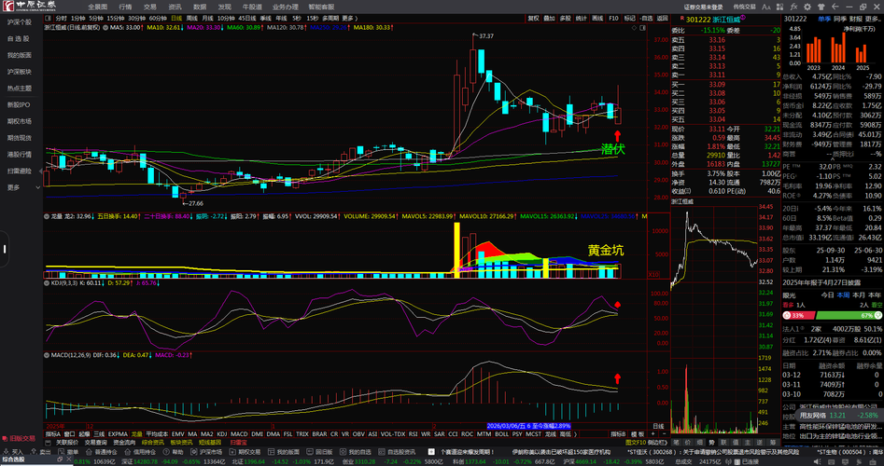
Task: Open 交易 menu
Action: pos(150,7)
